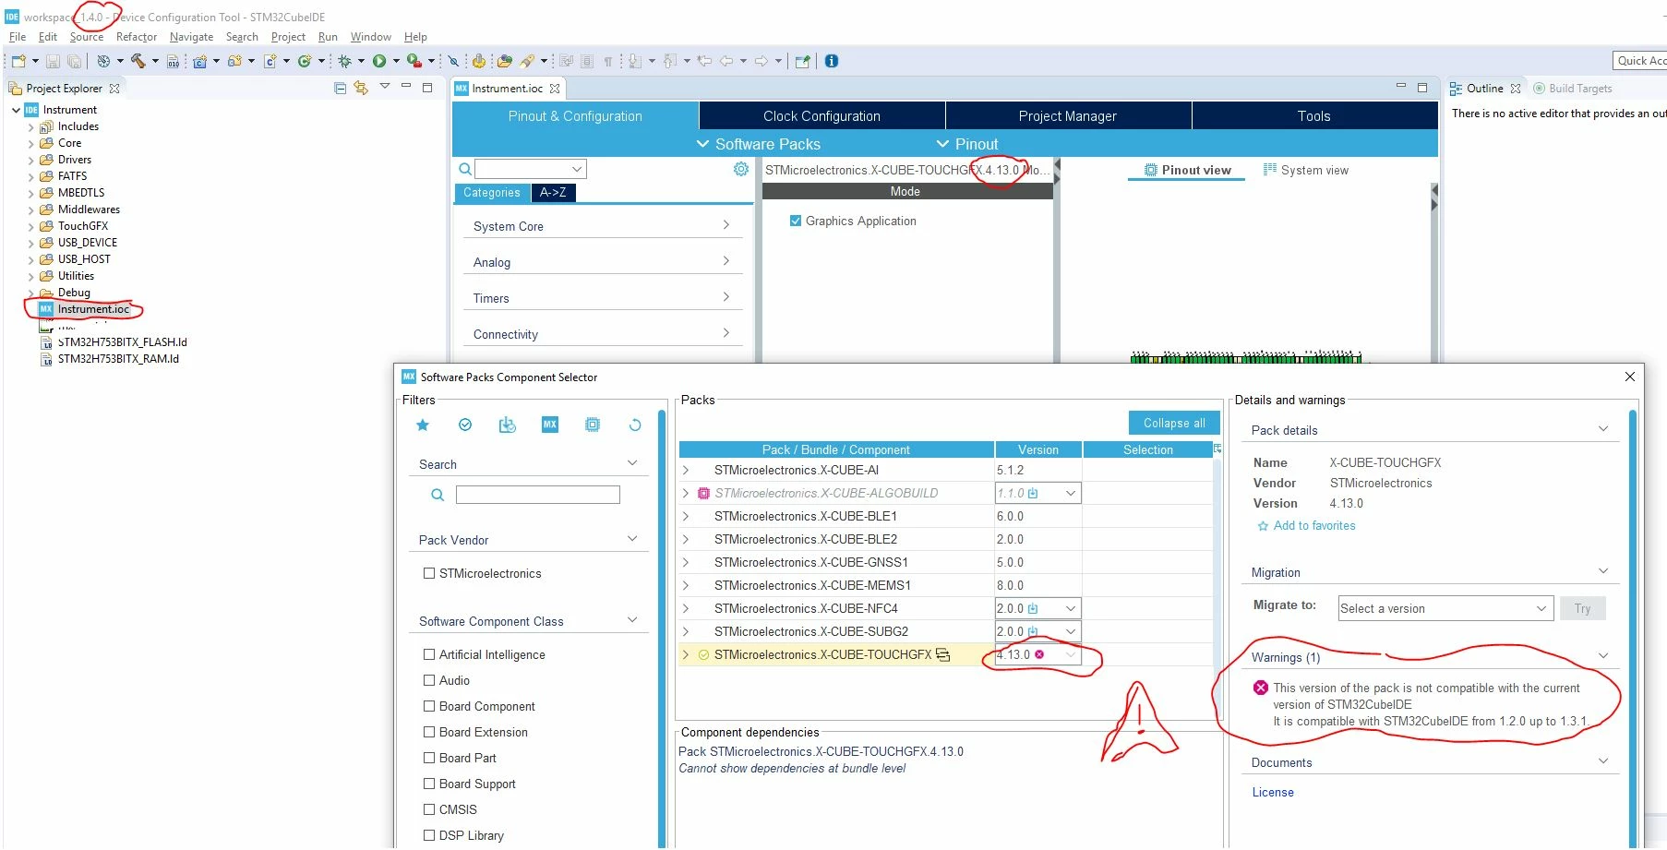Switch to the Clock Configuration tab

click(x=822, y=116)
